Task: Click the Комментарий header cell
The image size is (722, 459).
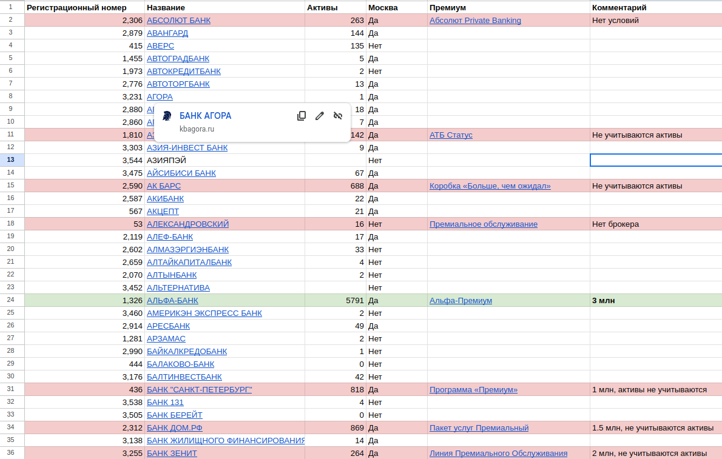Action: pyautogui.click(x=656, y=7)
